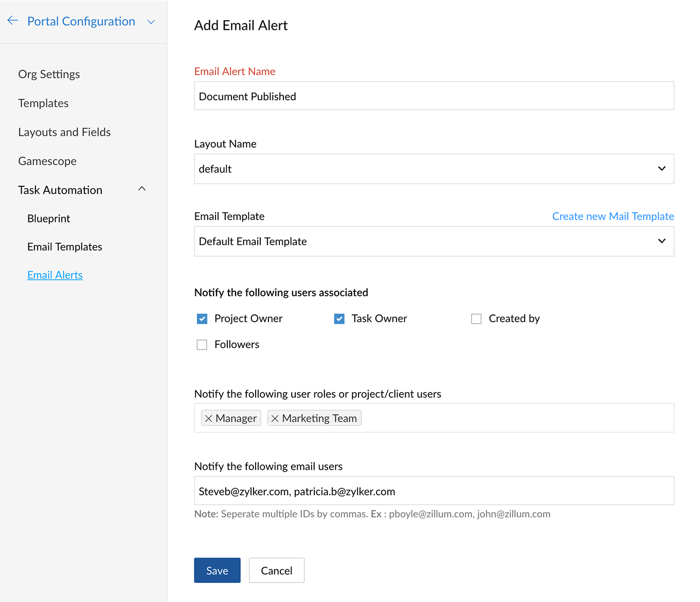Click the Task Owner label
Image resolution: width=700 pixels, height=602 pixels.
pos(379,318)
